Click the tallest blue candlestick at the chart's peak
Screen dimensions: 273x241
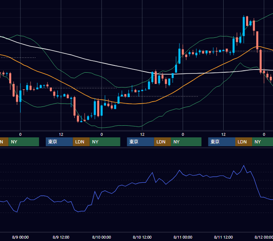point(244,27)
